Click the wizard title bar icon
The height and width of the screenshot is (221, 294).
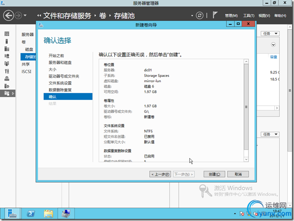(41, 25)
